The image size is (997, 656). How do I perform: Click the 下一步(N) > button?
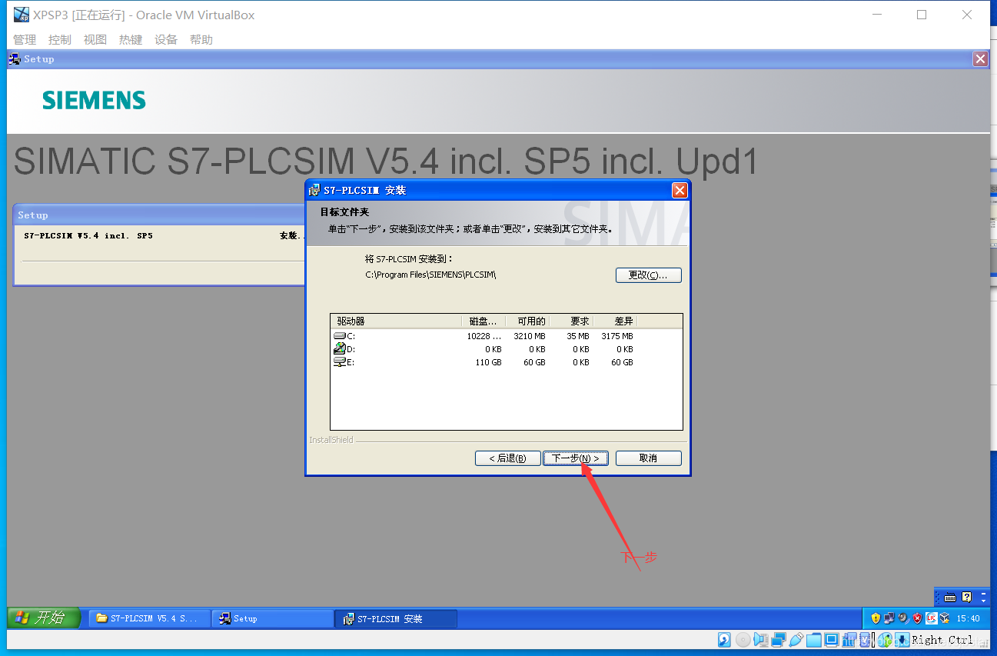(576, 458)
